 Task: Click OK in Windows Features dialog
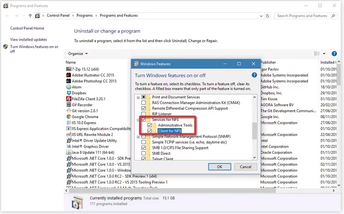pos(219,167)
